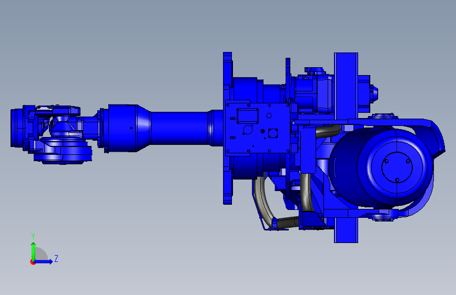Select the tall vertical base plate on right
Image resolution: width=456 pixels, height=295 pixels.
click(x=346, y=147)
